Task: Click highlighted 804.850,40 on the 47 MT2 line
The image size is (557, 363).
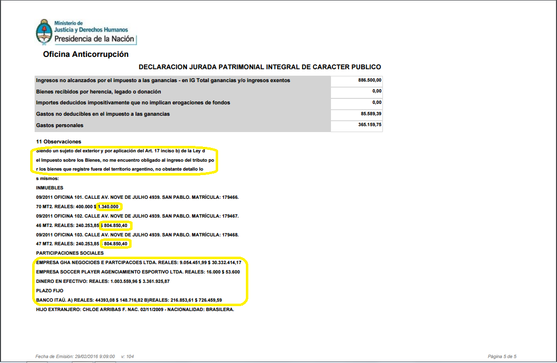Action: pyautogui.click(x=116, y=244)
